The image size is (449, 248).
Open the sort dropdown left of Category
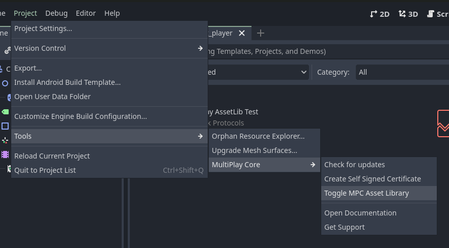258,72
